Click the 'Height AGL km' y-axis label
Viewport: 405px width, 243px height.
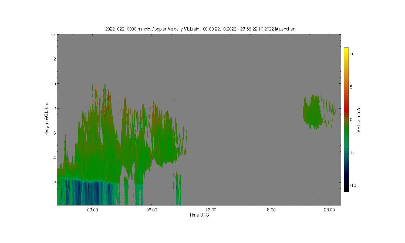click(x=46, y=119)
